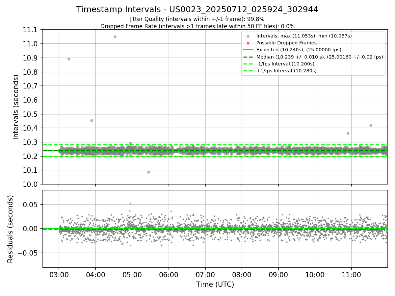Click the 10.3 y-axis tick label
This screenshot has width=395, height=296.
(x=30, y=142)
